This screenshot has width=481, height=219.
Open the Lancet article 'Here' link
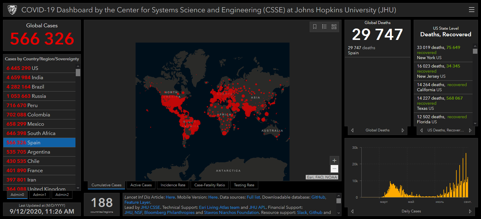(170, 197)
